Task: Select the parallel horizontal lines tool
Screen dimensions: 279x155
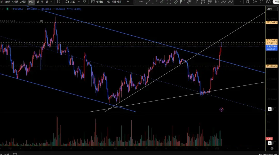Action: pyautogui.click(x=155, y=2)
